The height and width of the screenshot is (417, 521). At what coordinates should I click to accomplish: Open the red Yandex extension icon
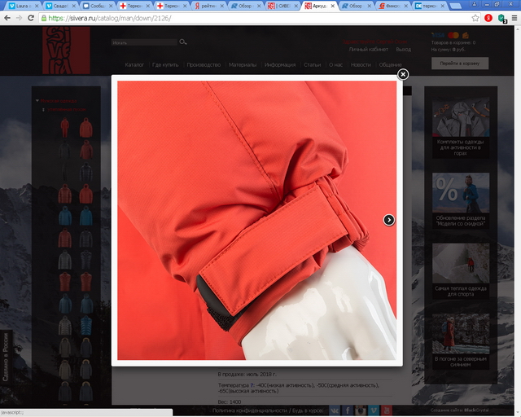(x=488, y=18)
